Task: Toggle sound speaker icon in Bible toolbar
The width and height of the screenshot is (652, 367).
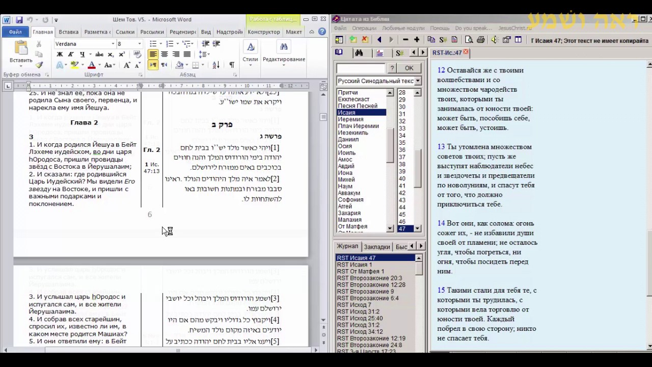Action: point(494,39)
